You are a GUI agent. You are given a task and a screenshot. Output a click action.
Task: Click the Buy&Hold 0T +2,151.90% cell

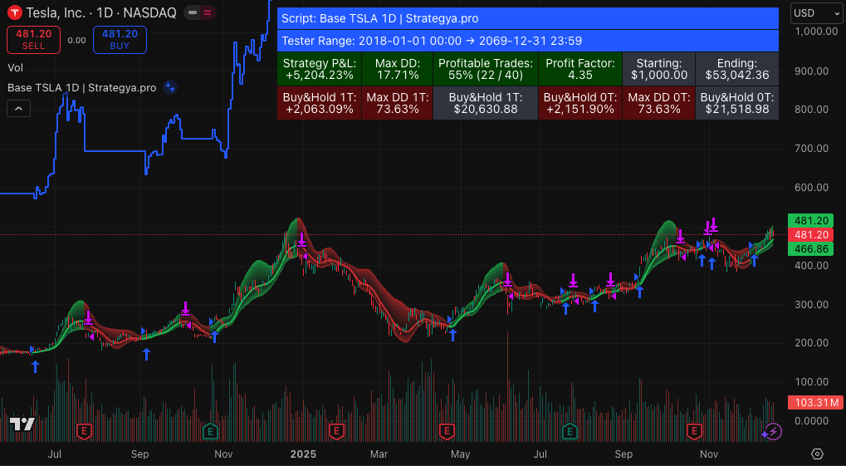(580, 103)
